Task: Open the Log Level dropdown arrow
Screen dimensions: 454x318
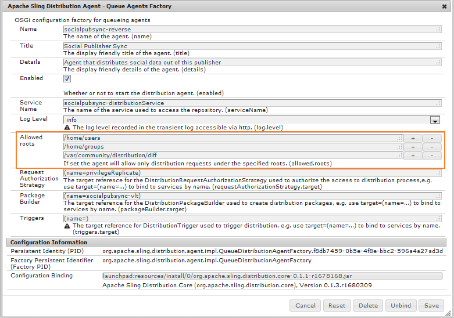Action: pyautogui.click(x=435, y=120)
